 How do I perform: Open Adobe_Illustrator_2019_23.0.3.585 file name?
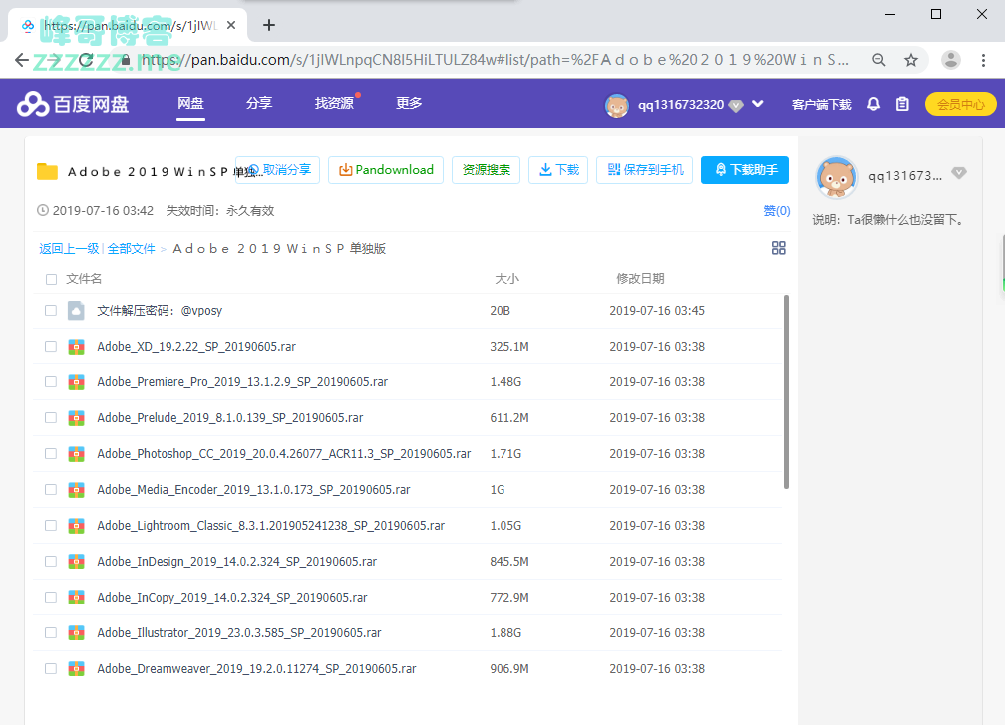pos(239,633)
